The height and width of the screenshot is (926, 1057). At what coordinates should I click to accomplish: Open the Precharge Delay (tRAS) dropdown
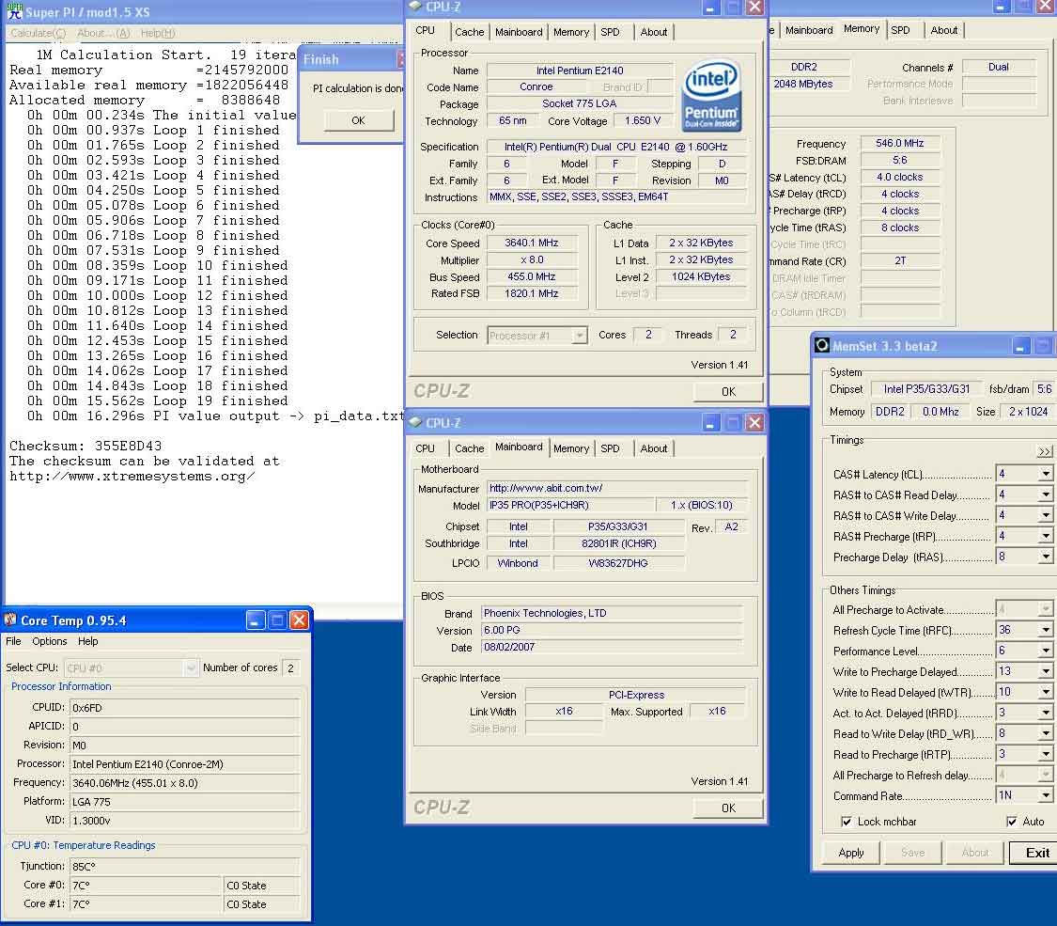[1045, 557]
